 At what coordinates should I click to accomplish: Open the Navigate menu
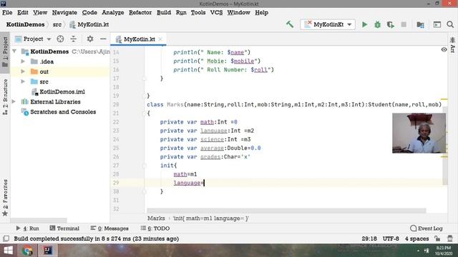[x=64, y=13]
